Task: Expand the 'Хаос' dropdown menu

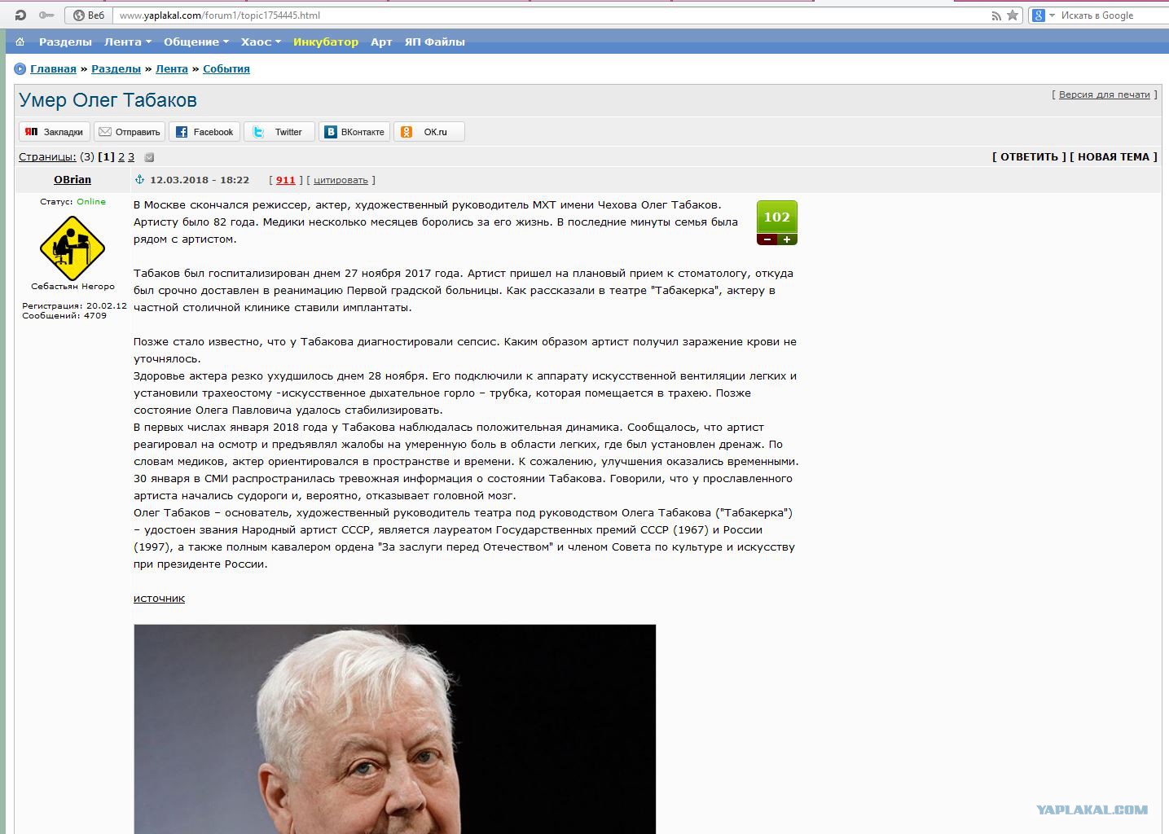Action: [x=261, y=42]
